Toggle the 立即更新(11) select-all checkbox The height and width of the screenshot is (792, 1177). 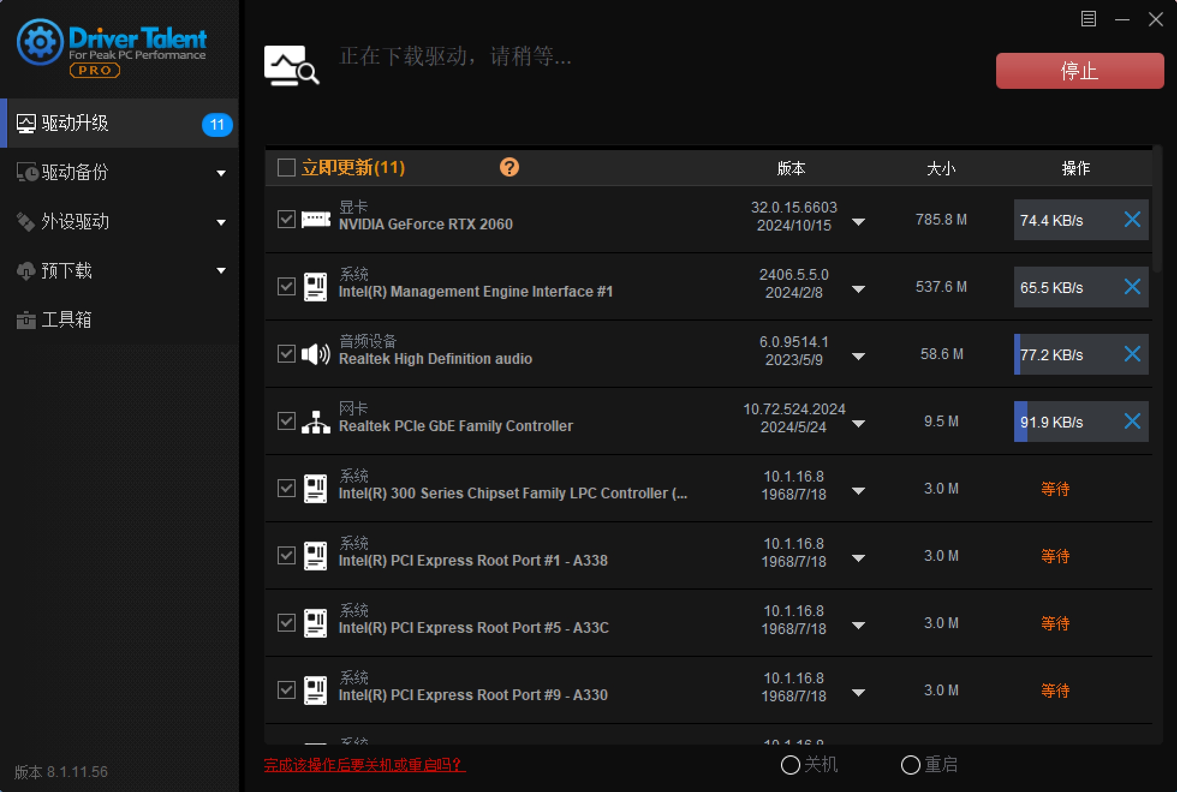(286, 167)
